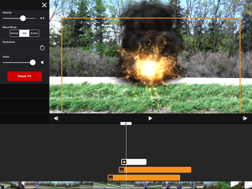252x189 pixels.
Task: Step forward one frame
Action: pos(245,119)
